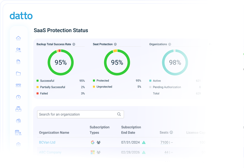Screen dimensions: 244x168
Task: Open the BCVan Ltd organization link
Action: click(x=47, y=142)
